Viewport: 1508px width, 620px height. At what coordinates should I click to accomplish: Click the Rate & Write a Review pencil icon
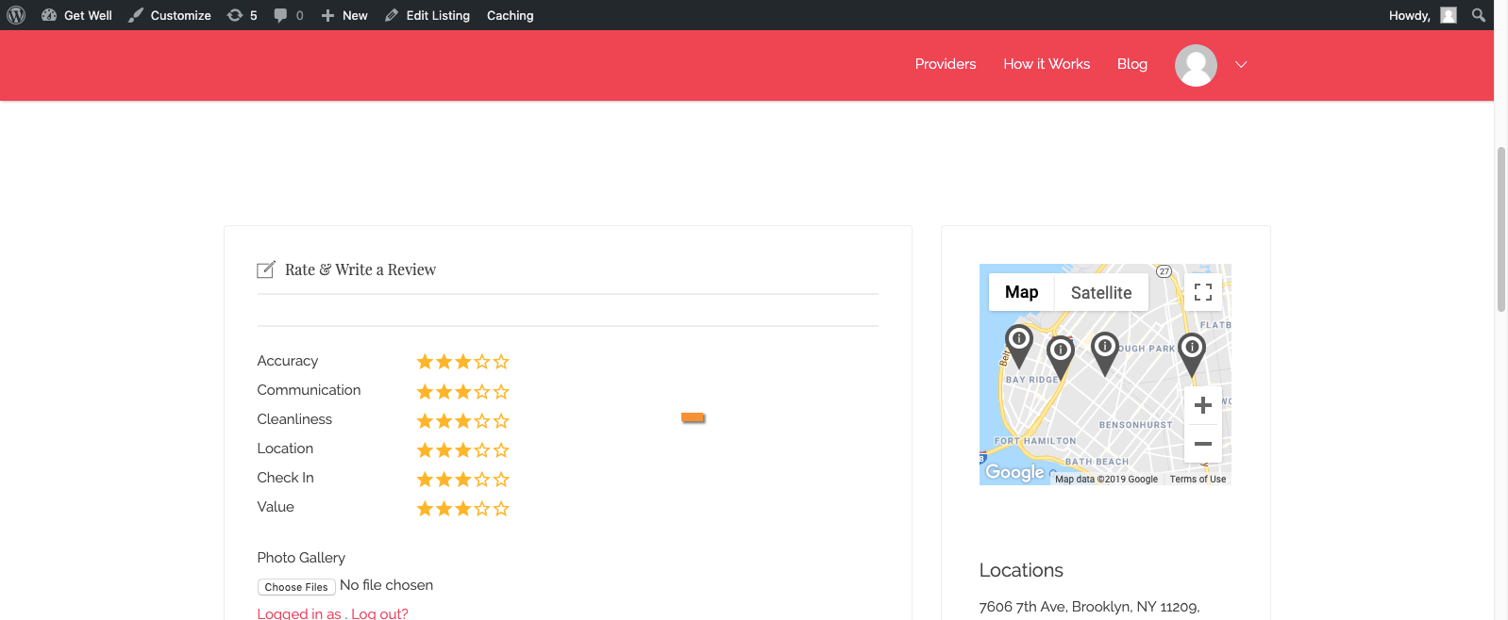[266, 269]
